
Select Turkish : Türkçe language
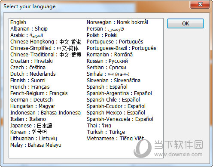tap(106, 132)
